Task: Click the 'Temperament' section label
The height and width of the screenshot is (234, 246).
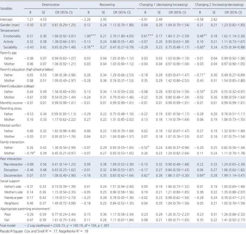Action: coord(10,31)
